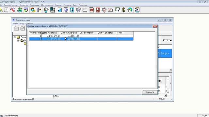
Task: Open the Словари menu
Action: 67,5
